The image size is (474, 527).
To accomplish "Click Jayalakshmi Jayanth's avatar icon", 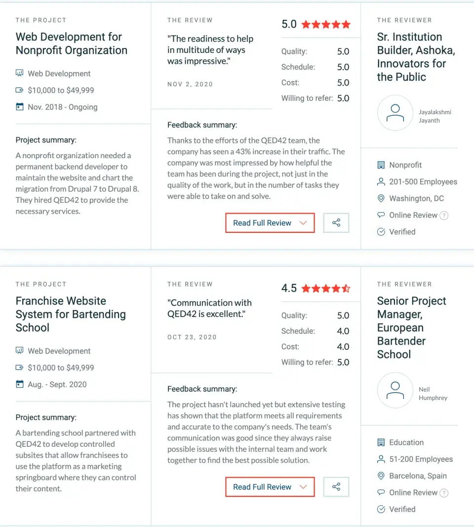I will [395, 113].
